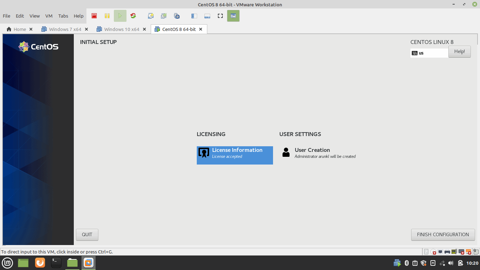Take a snapshot with the clock icon
Screen dimensions: 480x270
(151, 16)
